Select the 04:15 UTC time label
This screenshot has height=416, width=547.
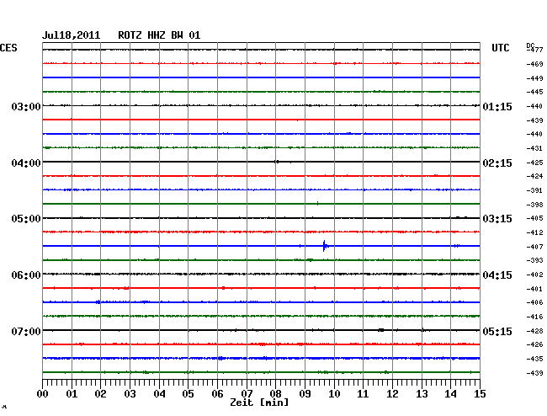pyautogui.click(x=497, y=275)
